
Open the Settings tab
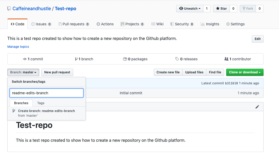(235, 24)
